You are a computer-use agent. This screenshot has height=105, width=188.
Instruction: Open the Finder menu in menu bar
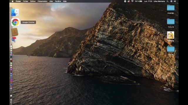(18, 1)
